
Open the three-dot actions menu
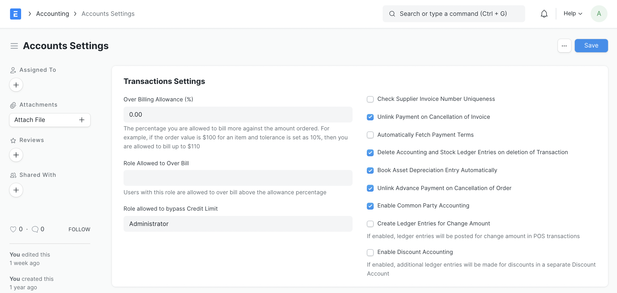point(564,45)
